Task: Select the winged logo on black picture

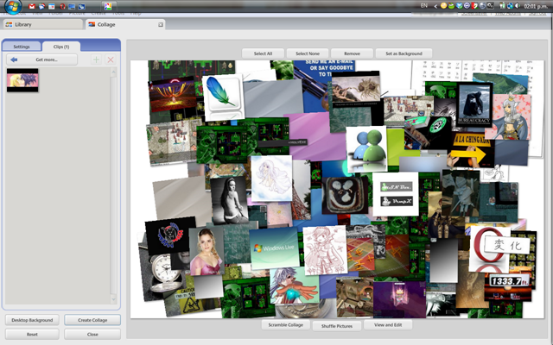Action: pyautogui.click(x=170, y=235)
